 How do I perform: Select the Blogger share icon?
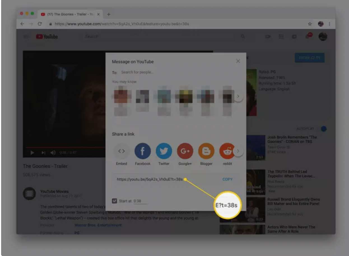[x=206, y=151]
